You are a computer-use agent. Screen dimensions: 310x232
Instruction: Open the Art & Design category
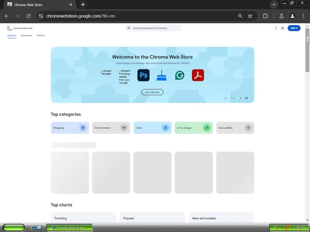point(193,128)
